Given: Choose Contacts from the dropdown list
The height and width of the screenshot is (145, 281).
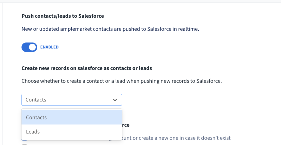Looking at the screenshot, I should [x=36, y=117].
